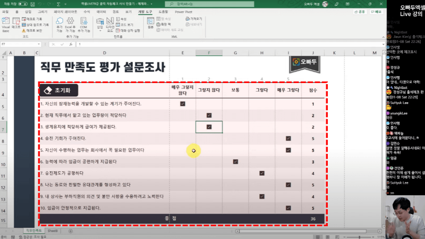
Task: Uncheck the 그렇다 checkbox for question 9
Action: [x=262, y=196]
